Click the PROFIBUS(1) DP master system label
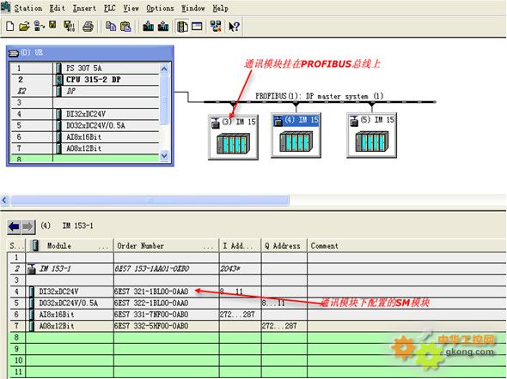 click(319, 96)
